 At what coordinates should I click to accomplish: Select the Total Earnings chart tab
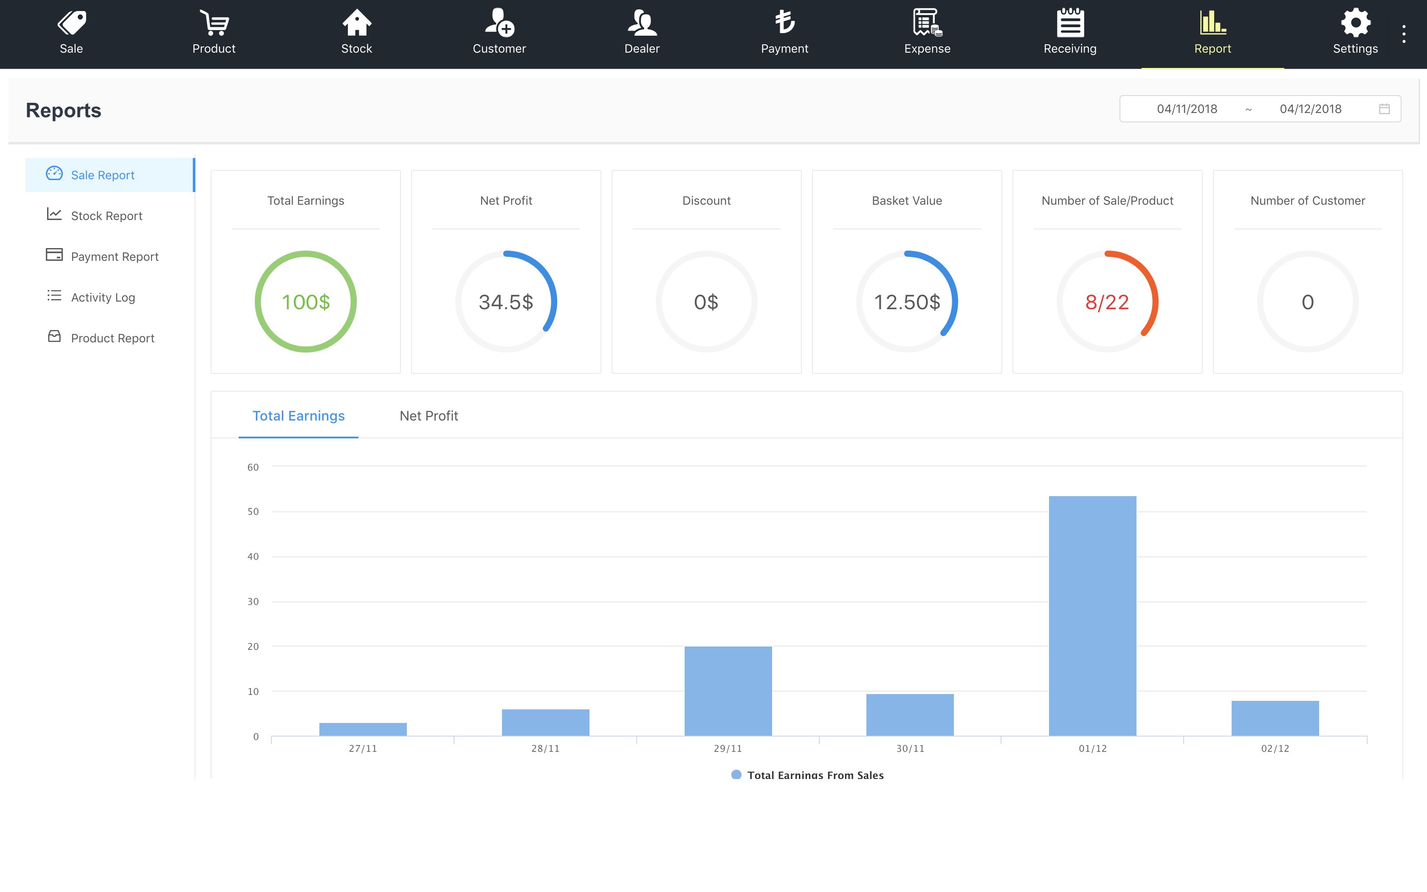click(299, 416)
